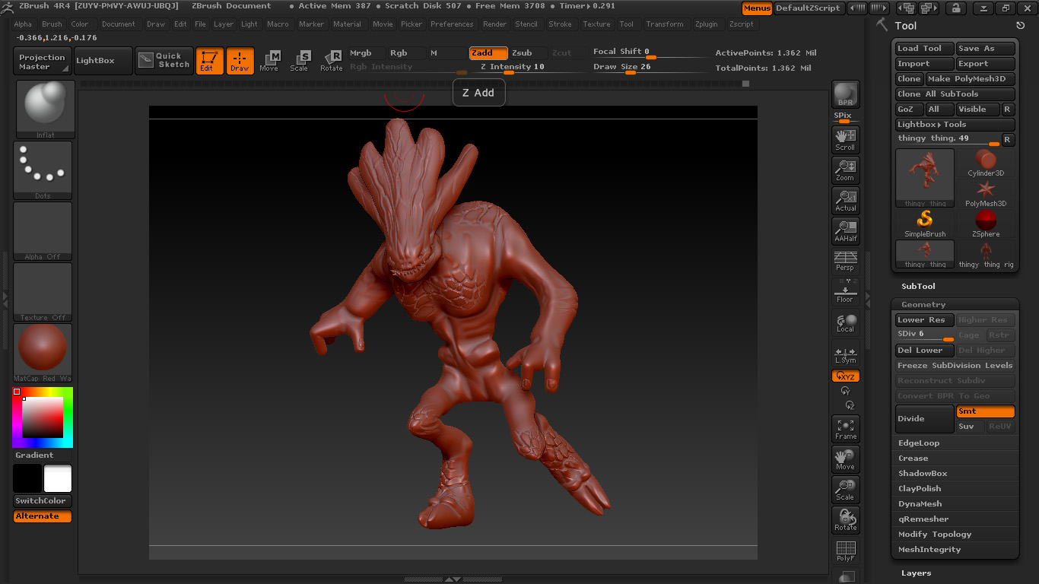Open the Render menu
The image size is (1039, 584).
tap(494, 24)
